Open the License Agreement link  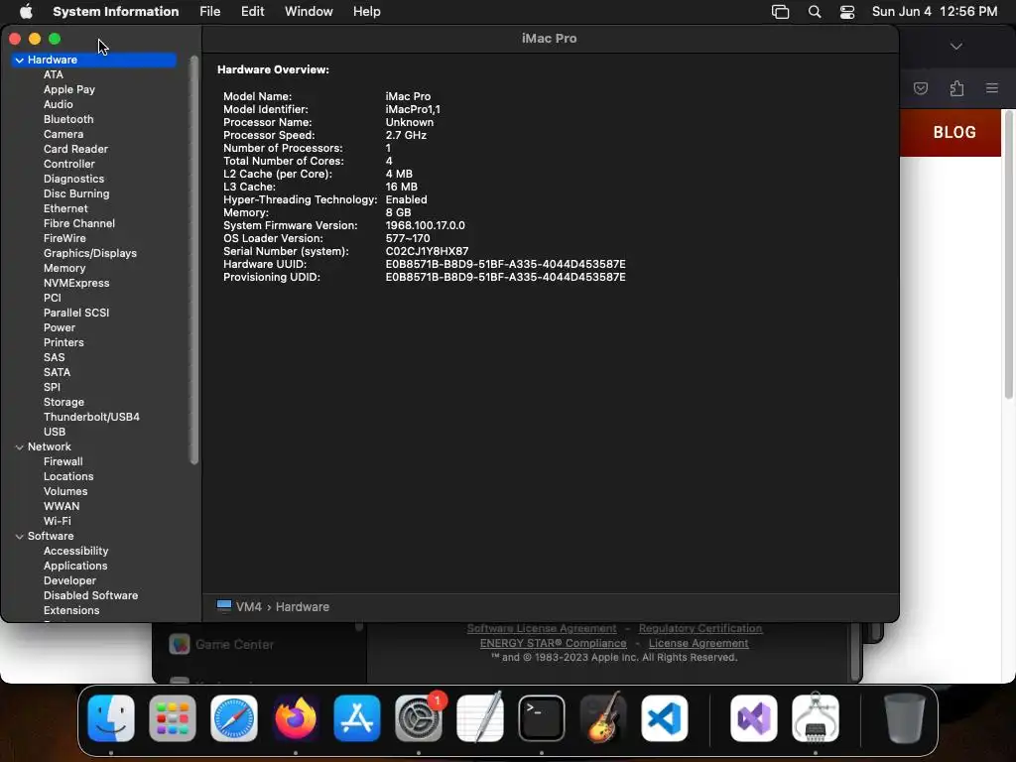coord(698,643)
